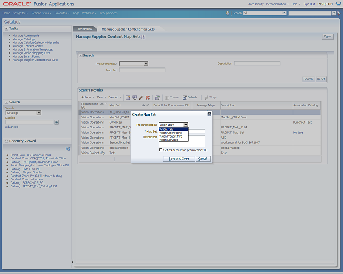Click the pencil Edit icon
Viewport: 343px width, 274px height.
(x=141, y=97)
